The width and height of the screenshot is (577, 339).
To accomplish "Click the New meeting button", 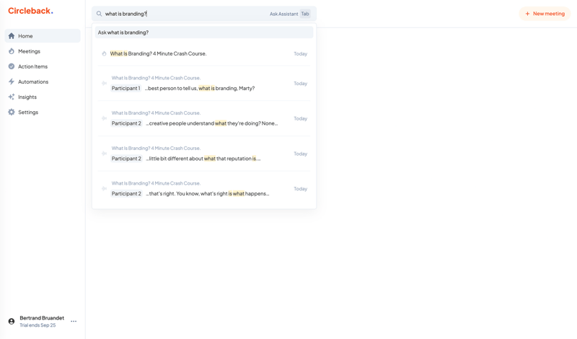I will tap(545, 14).
